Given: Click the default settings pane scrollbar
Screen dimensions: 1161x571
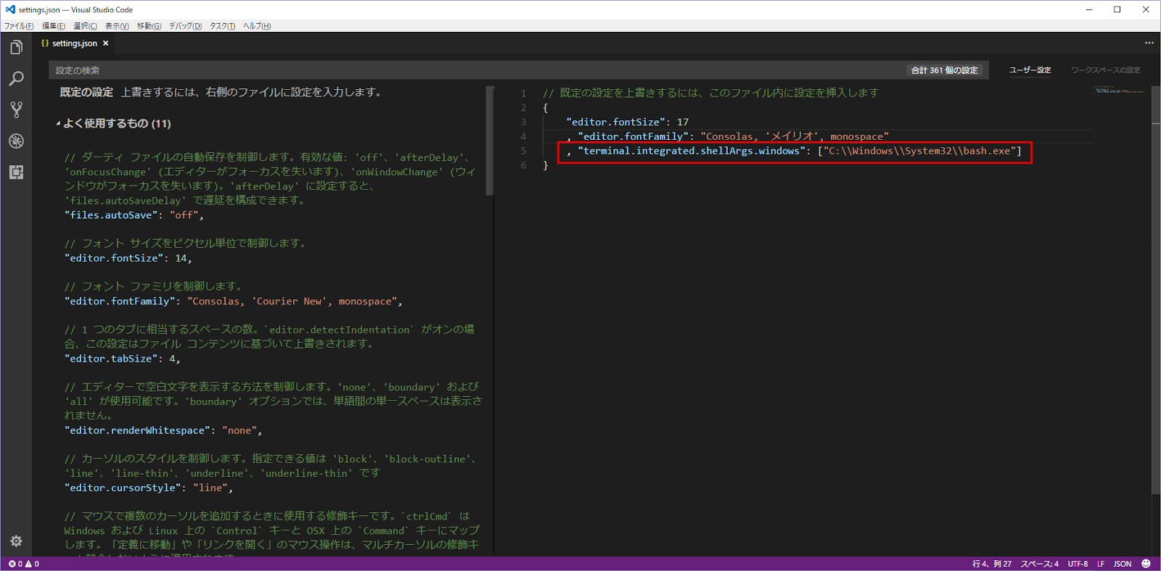Looking at the screenshot, I should point(490,141).
